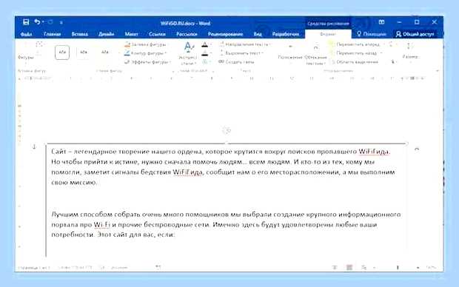Select the Формат drawing tools tab
Image resolution: width=459 pixels, height=287 pixels.
pyautogui.click(x=328, y=34)
